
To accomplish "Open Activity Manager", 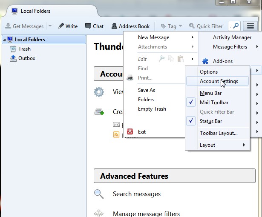I will (232, 37).
